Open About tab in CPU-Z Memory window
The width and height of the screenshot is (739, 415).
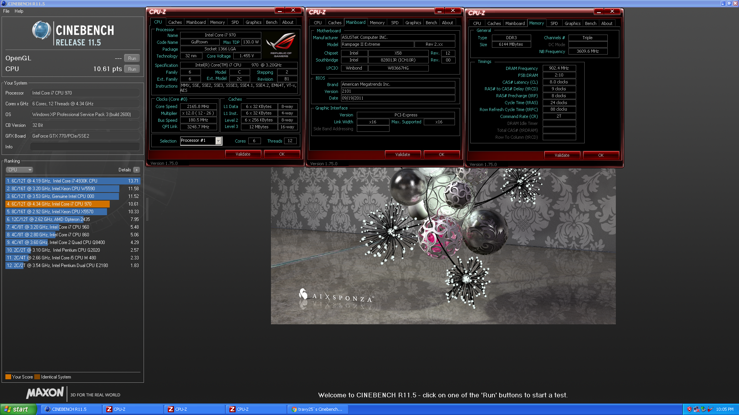(607, 23)
